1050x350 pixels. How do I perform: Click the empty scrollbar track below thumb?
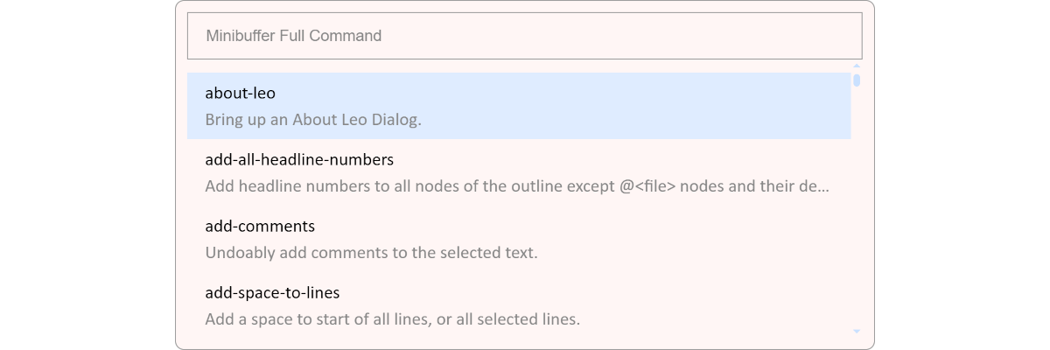pyautogui.click(x=857, y=206)
